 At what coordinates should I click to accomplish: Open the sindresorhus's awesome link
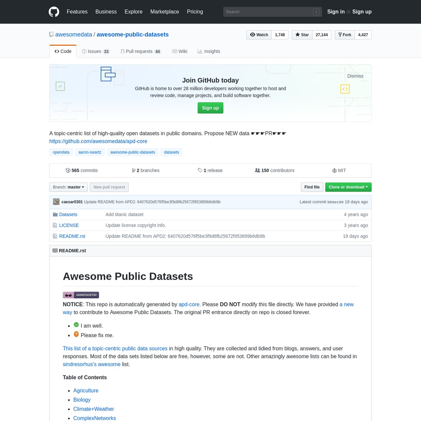pos(92,364)
